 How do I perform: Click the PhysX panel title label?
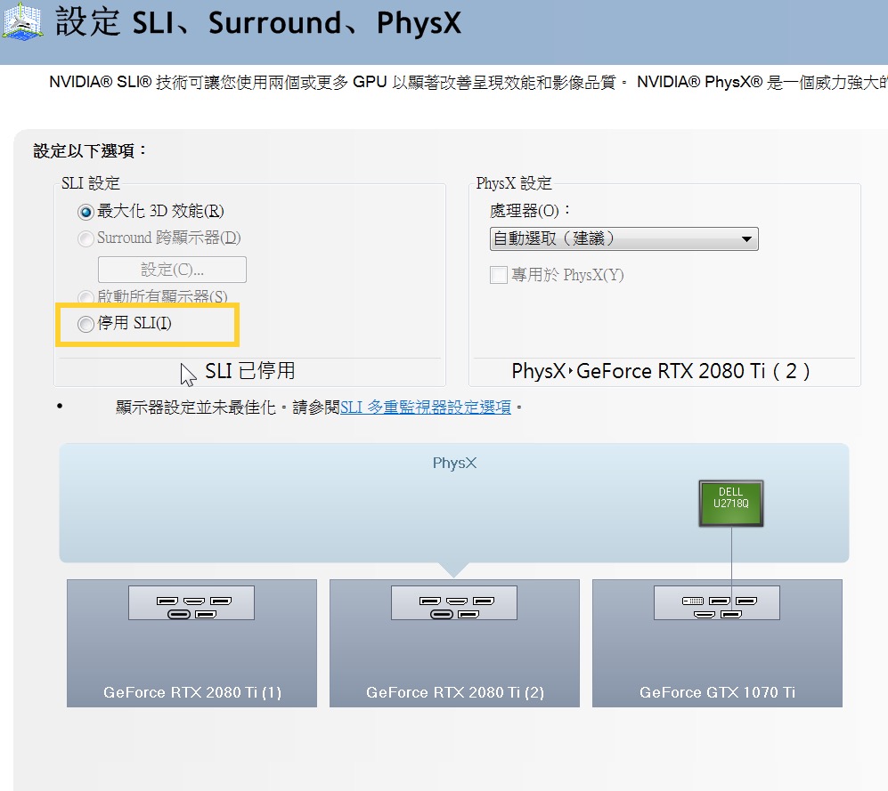point(455,463)
